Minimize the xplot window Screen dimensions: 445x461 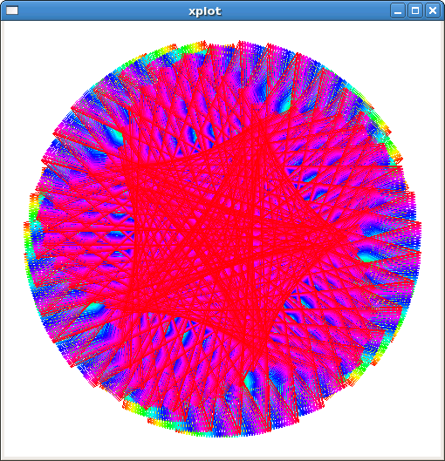pyautogui.click(x=398, y=10)
